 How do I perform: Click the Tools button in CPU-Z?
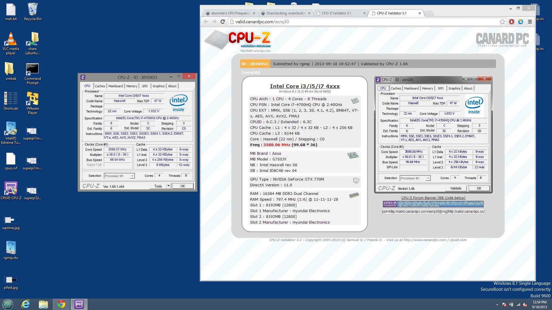pyautogui.click(x=158, y=186)
